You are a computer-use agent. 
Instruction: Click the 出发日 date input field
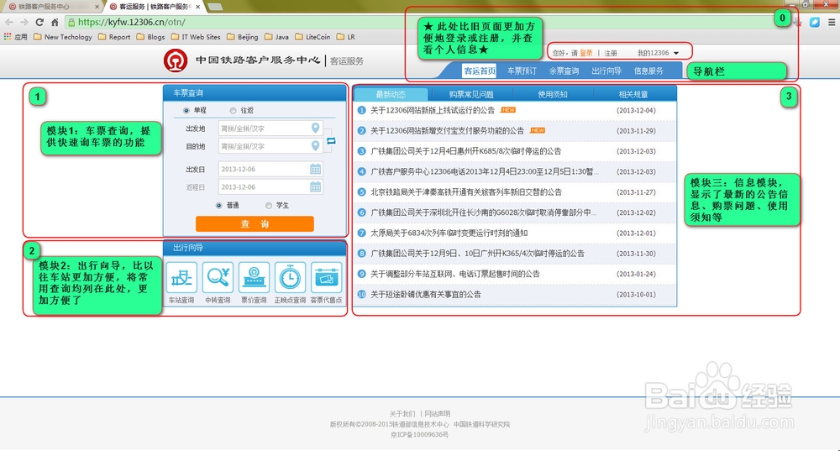tap(270, 169)
